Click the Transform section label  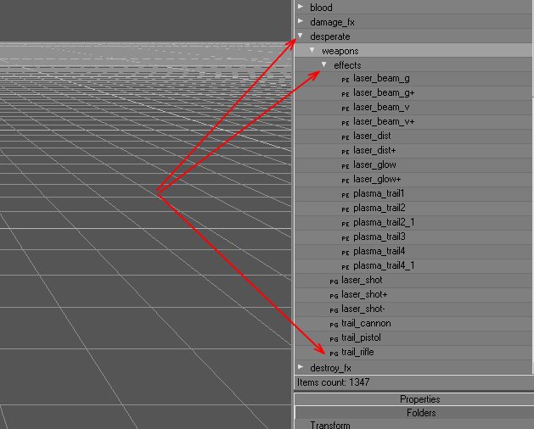point(330,425)
